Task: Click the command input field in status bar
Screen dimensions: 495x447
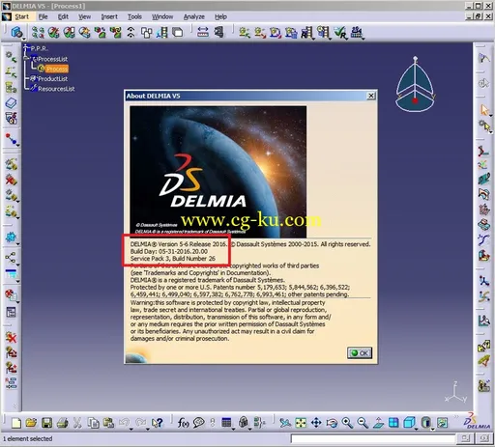Action: point(373,438)
